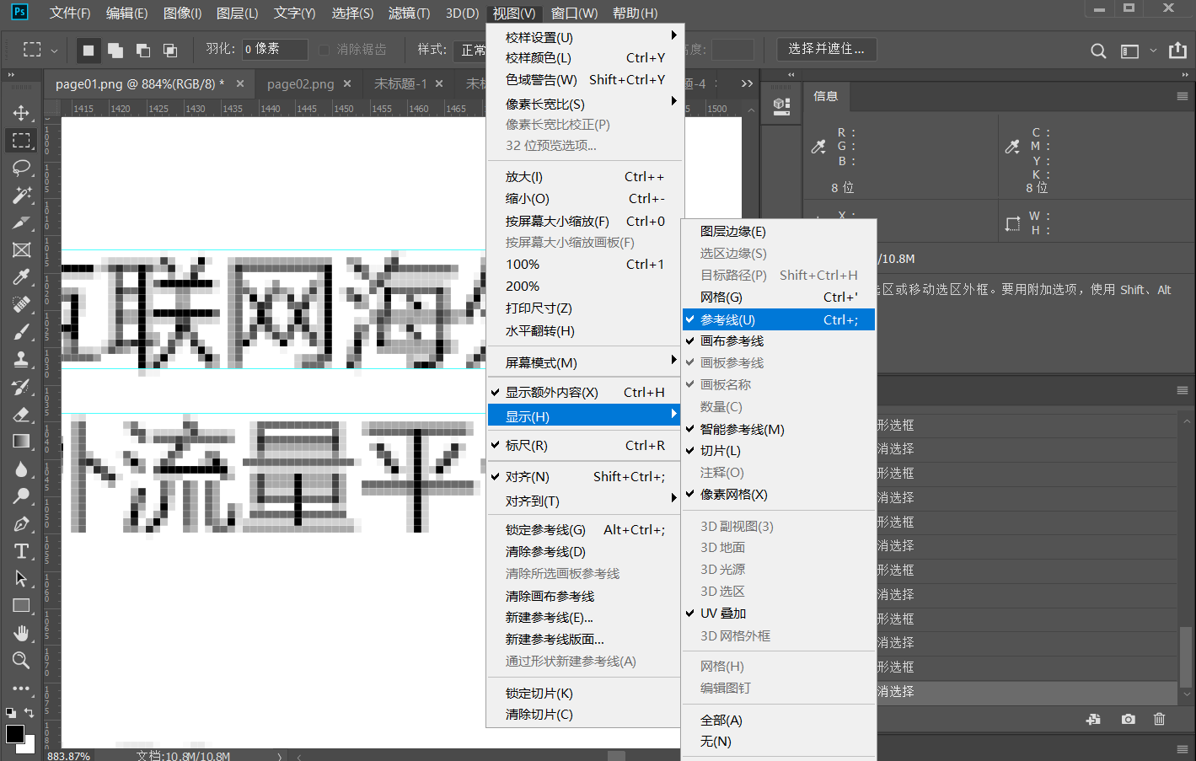This screenshot has width=1196, height=761.
Task: Click the Add to Selection mode button
Action: coord(115,51)
